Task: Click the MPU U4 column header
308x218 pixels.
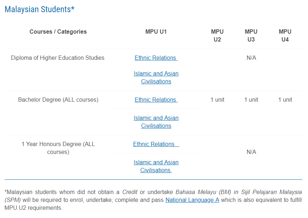Action: (285, 35)
